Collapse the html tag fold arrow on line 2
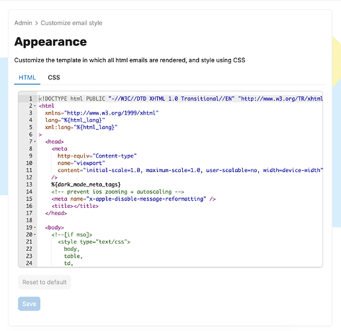Screen dimensions: 341x331 (x=35, y=106)
